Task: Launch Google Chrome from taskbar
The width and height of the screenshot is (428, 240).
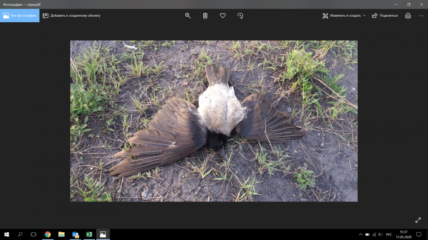Action: (x=48, y=234)
